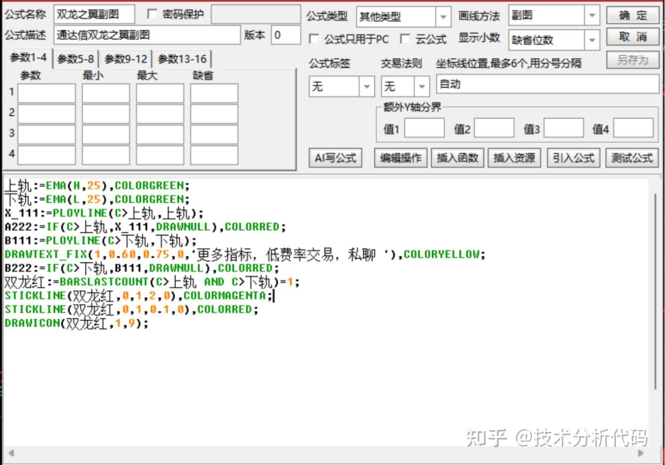Click the line starting A222:=IF
Image resolution: width=665 pixels, height=465 pixels.
pyautogui.click(x=145, y=227)
